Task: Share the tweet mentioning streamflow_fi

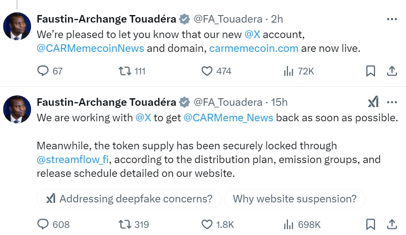Action: pos(392,225)
